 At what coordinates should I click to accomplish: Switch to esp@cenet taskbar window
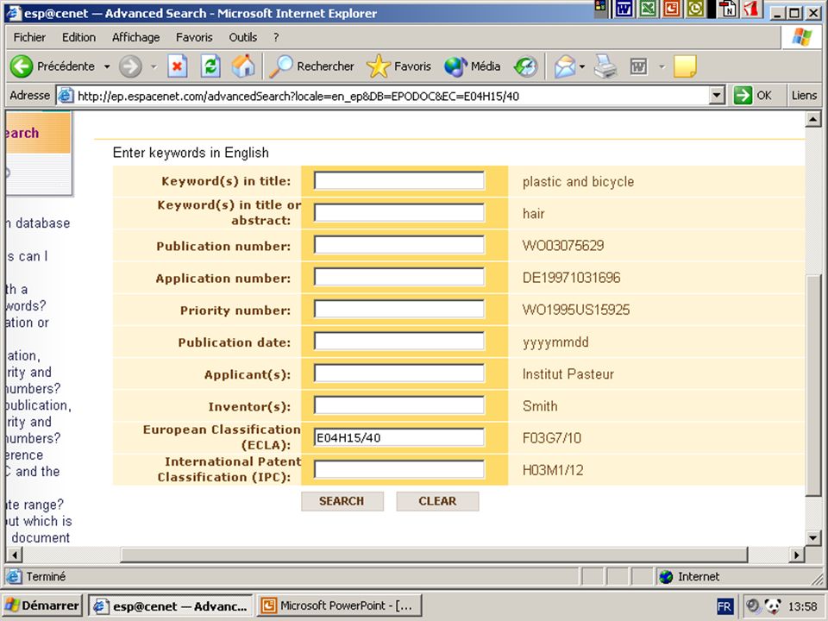coord(170,605)
